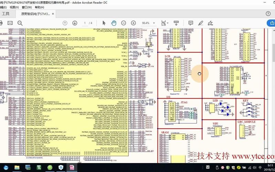Select the pink PDF reader taskbar icon
The height and width of the screenshot is (172, 275).
[x=72, y=168]
